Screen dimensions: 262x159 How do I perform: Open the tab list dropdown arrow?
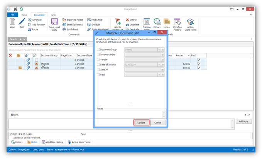[x=252, y=39]
